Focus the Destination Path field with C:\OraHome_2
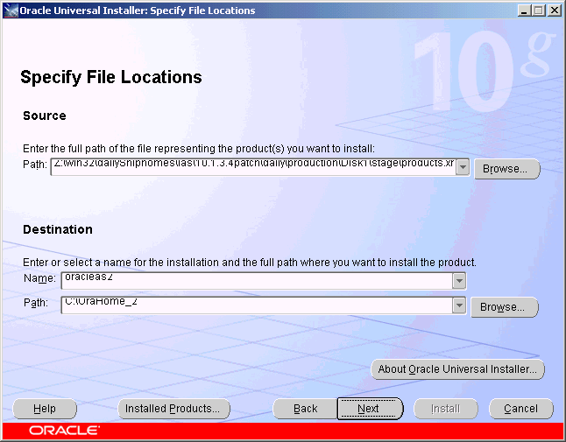 coord(257,305)
